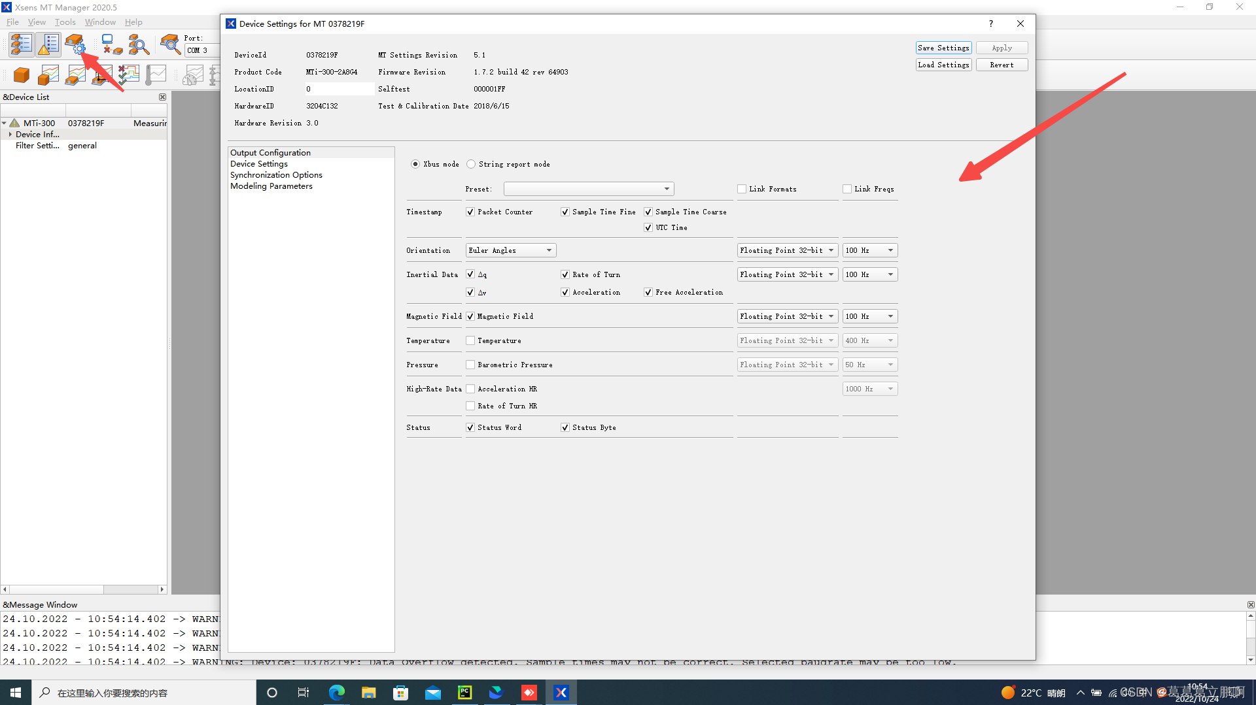The height and width of the screenshot is (705, 1256).
Task: Toggle the Device List panel toolbar icon
Action: (x=21, y=44)
